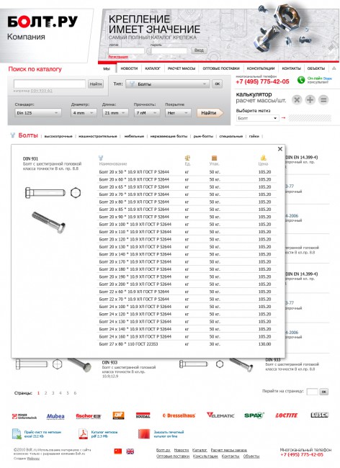This screenshot has height=468, width=340.
Task: Click footer link Оптовые поставки
Action: point(173,456)
